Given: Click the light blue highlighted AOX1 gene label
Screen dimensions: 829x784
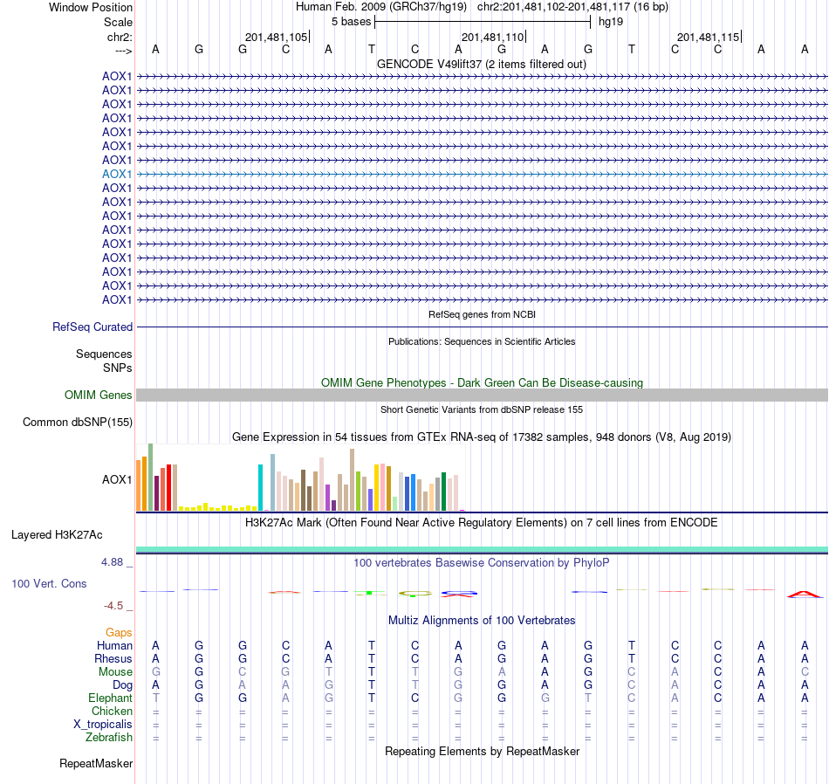Looking at the screenshot, I should [x=117, y=174].
